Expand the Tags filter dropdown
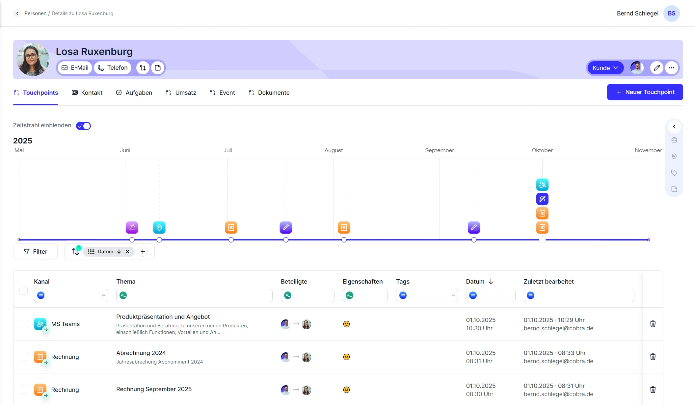This screenshot has height=405, width=695. click(453, 295)
